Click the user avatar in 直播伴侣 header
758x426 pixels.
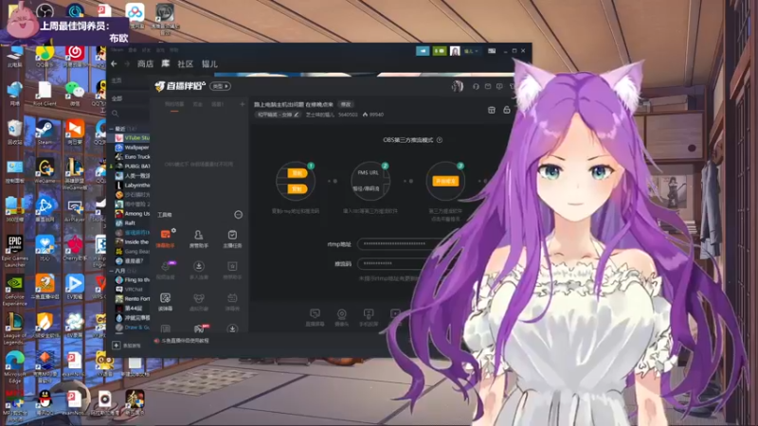(x=458, y=86)
